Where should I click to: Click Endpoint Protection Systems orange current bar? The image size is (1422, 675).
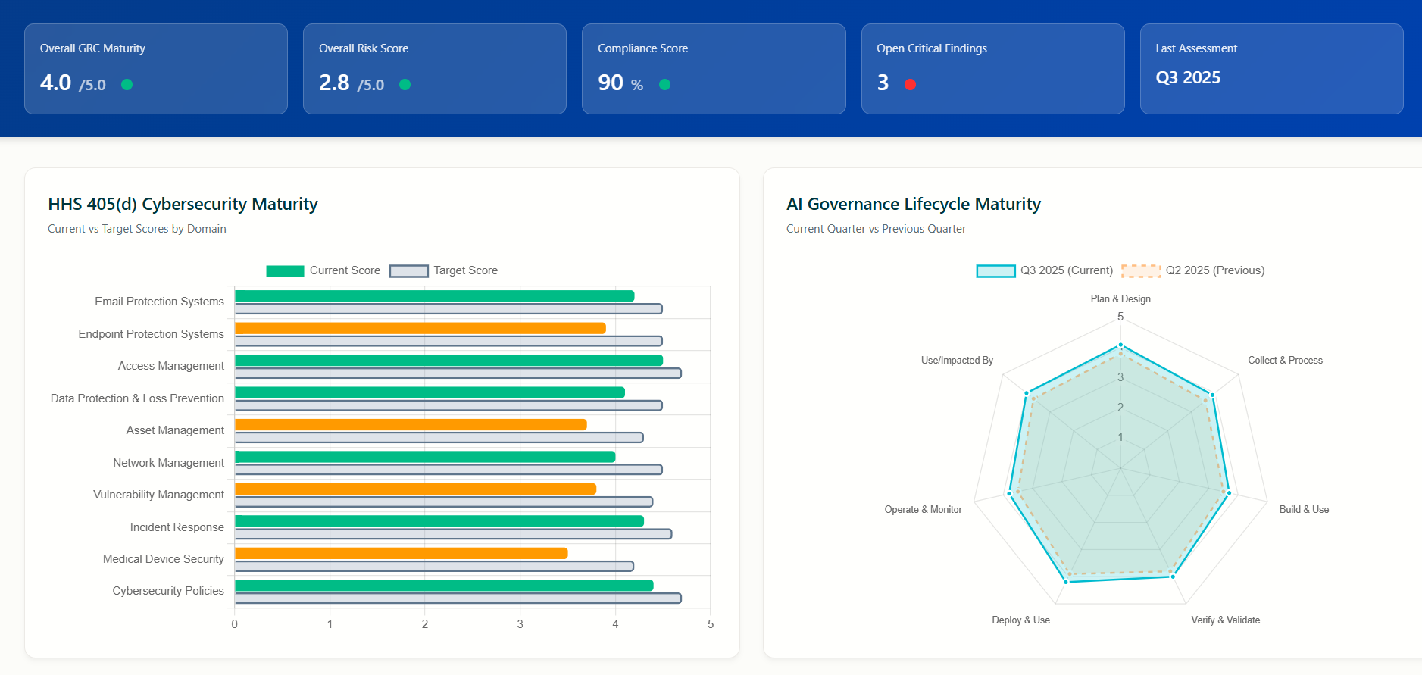point(420,328)
